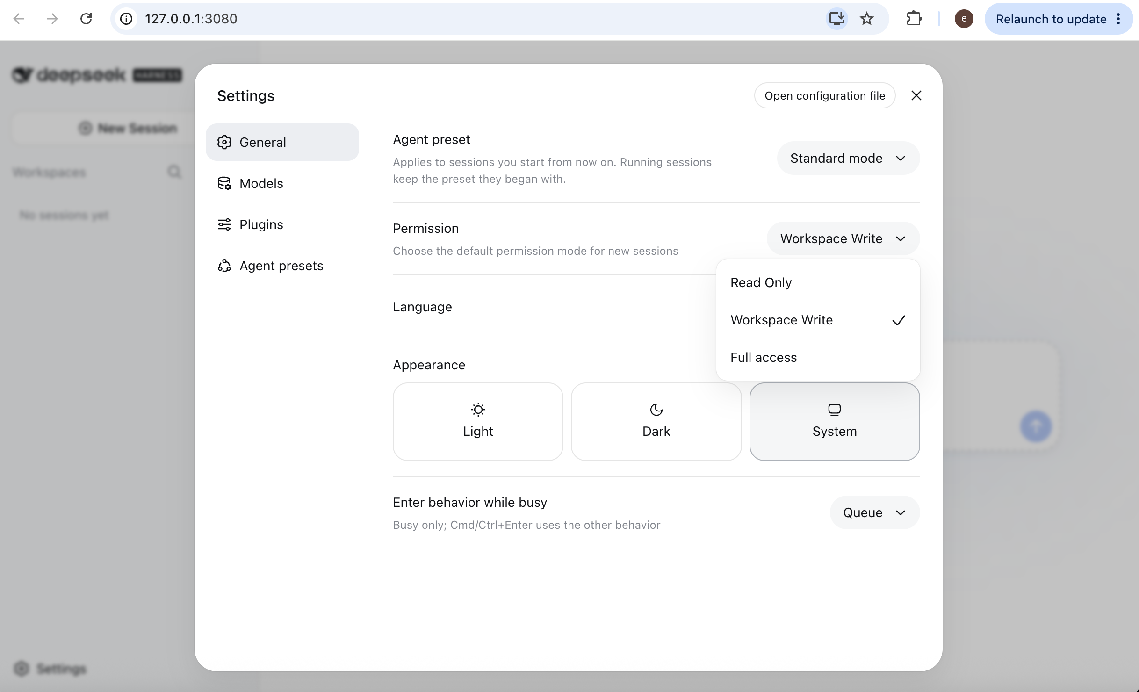Choose Workspace Write permission option
Viewport: 1139px width, 692px height.
pos(818,320)
